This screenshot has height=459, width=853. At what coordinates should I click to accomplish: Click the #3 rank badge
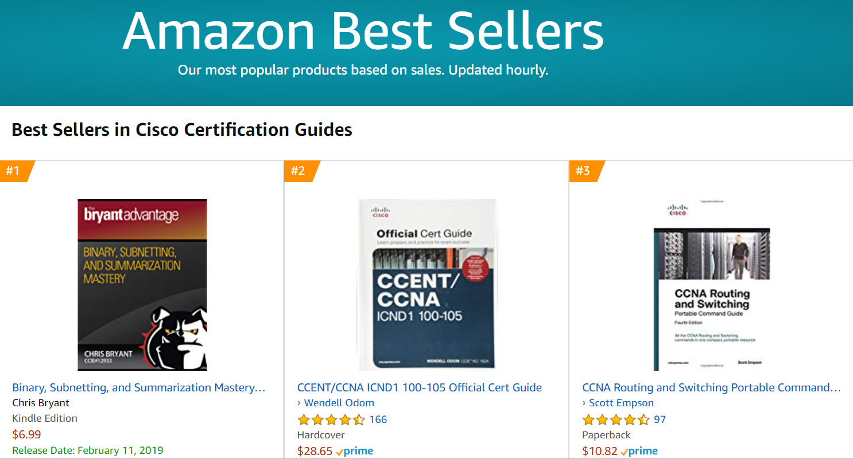point(585,171)
